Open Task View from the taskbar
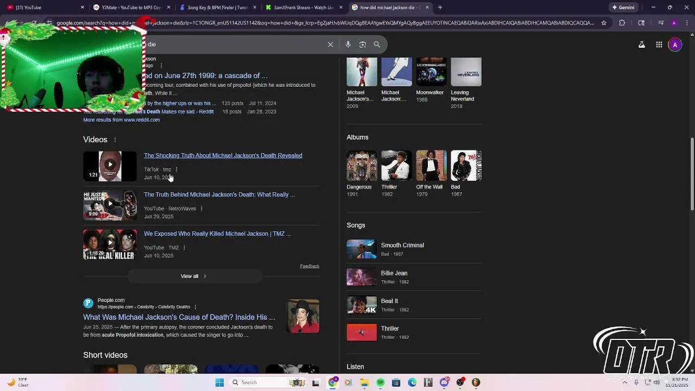The height and width of the screenshot is (391, 695). [x=316, y=382]
